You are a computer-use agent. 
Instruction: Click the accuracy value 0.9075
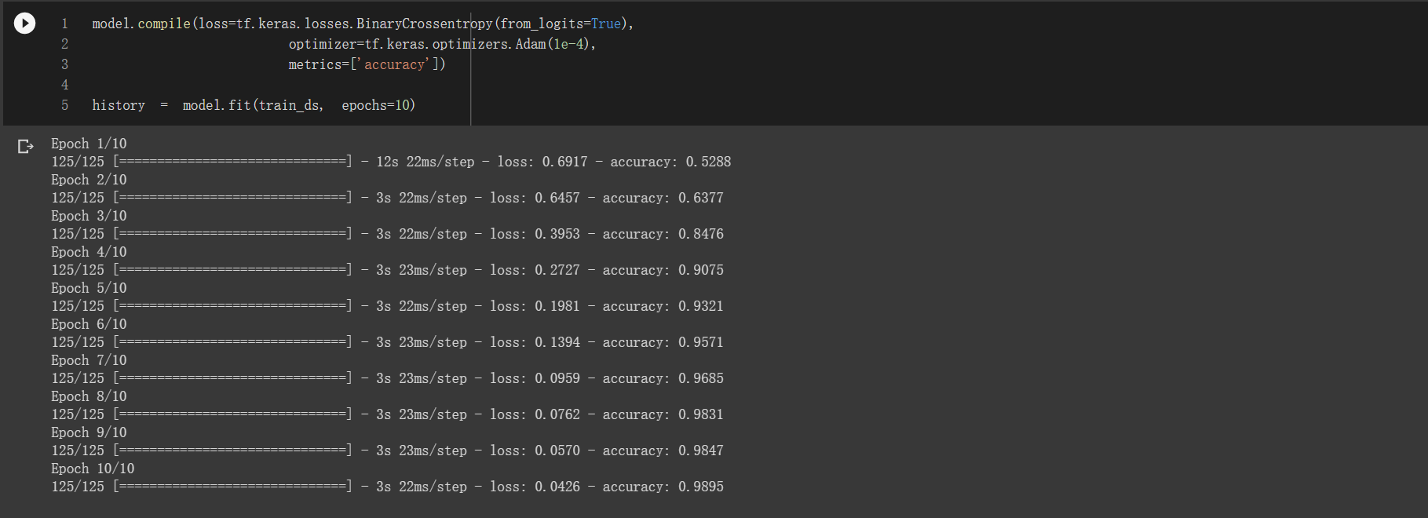click(x=701, y=270)
